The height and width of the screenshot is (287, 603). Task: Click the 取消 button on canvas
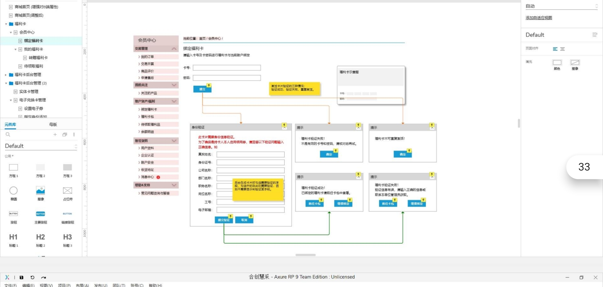[x=244, y=220]
